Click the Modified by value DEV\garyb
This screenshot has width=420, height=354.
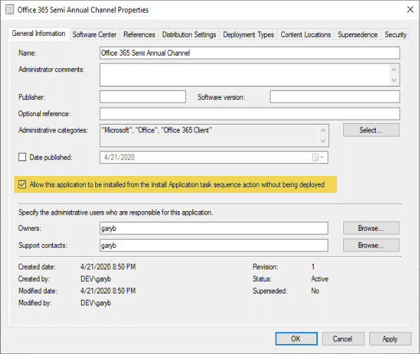click(x=96, y=303)
